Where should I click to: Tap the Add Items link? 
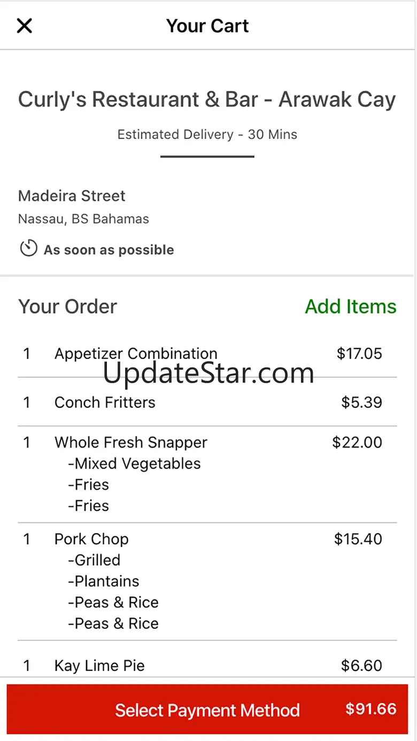point(351,307)
